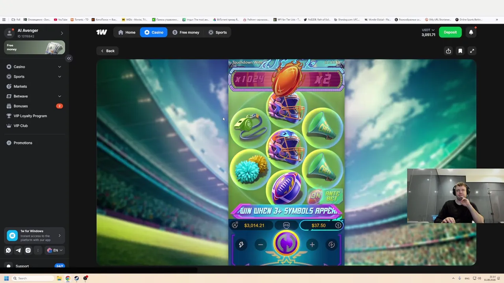
Task: Click the "$3,014.21" balance value
Action: 254,226
